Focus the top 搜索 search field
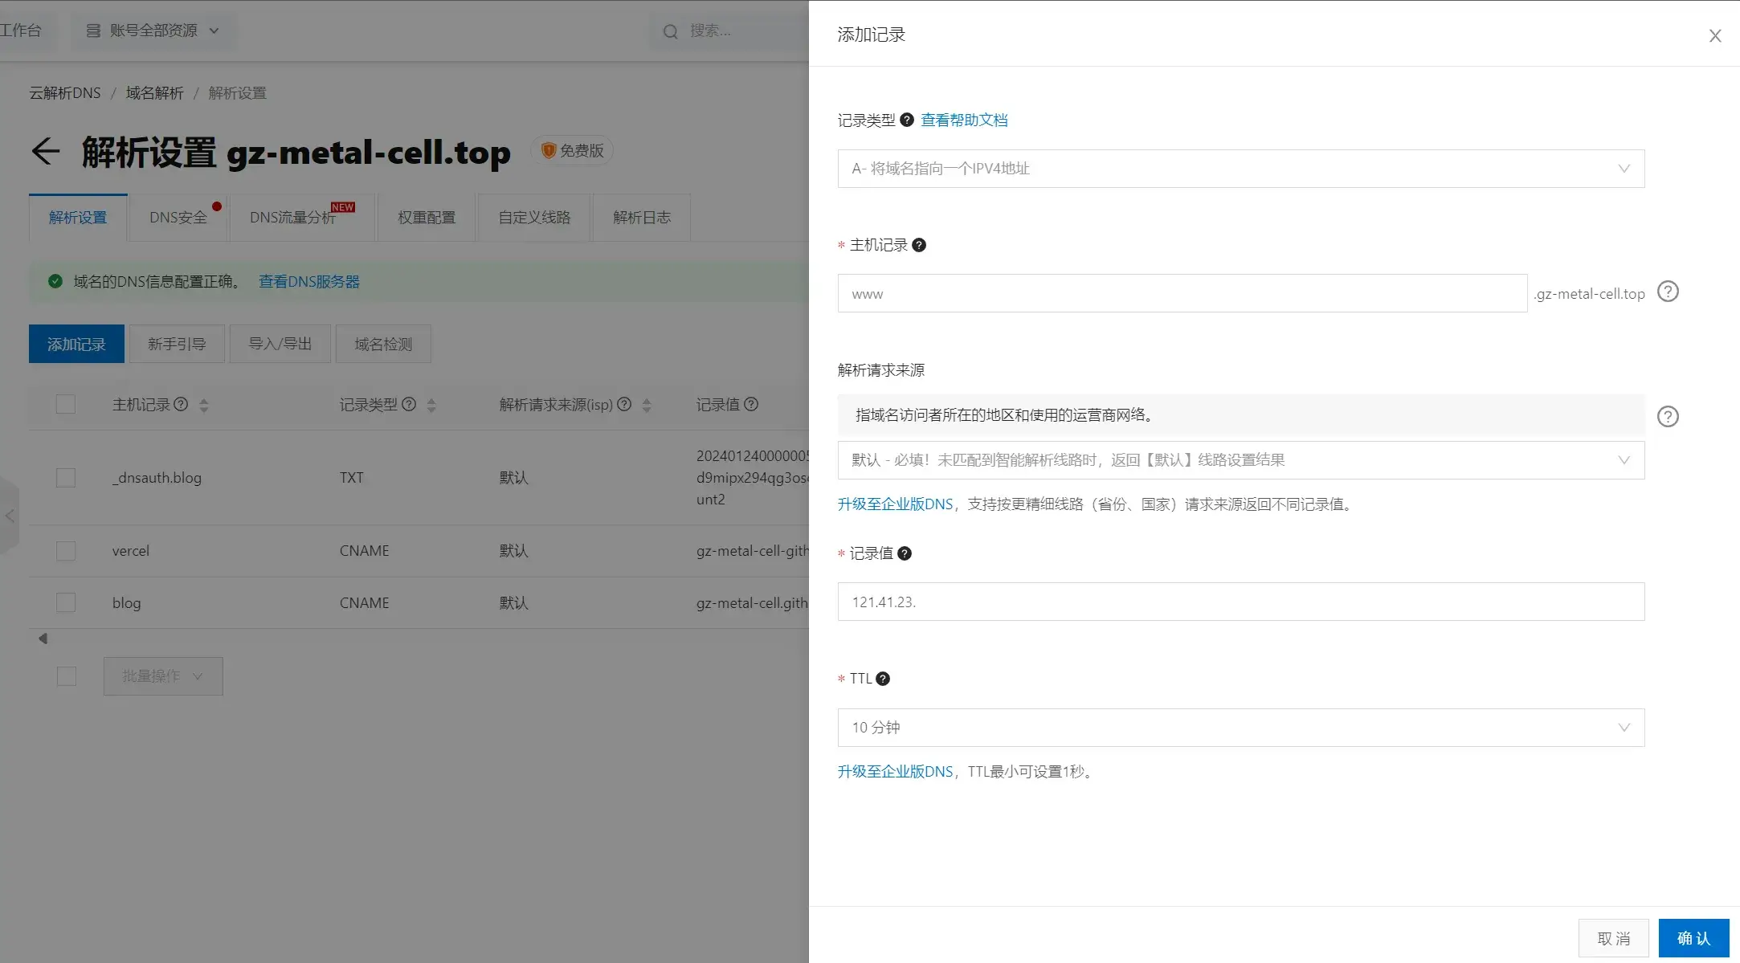The image size is (1740, 963). 731,31
